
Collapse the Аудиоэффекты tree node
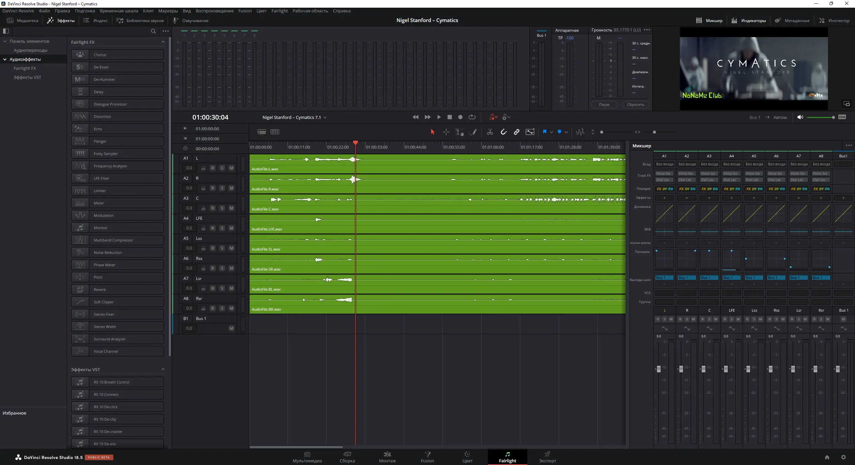coord(5,59)
